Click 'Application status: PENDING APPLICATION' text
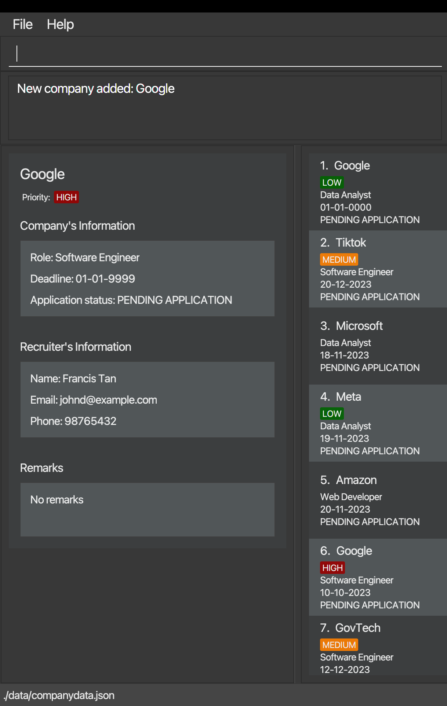 131,300
